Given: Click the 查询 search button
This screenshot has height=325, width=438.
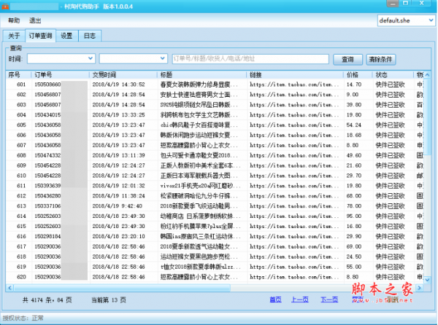Looking at the screenshot, I should 347,59.
